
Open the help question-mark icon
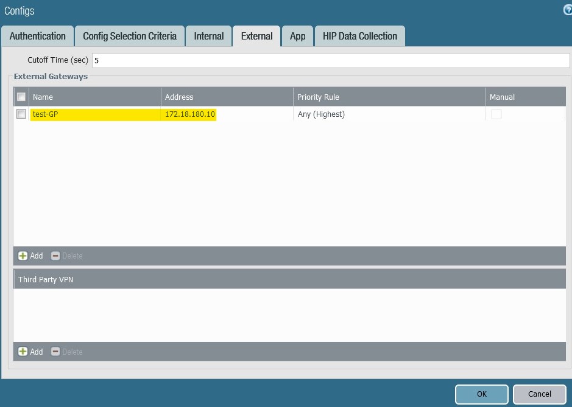pyautogui.click(x=567, y=10)
